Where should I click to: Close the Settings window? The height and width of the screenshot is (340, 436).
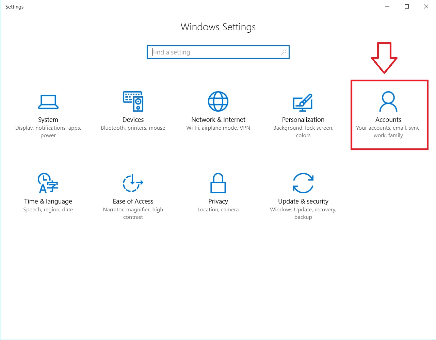click(x=426, y=6)
